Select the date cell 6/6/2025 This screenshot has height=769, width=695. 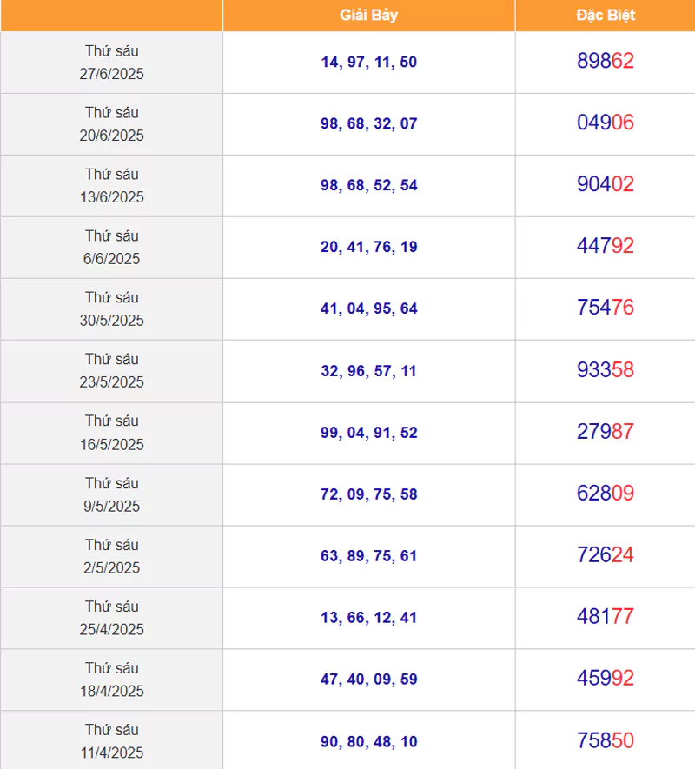111,247
